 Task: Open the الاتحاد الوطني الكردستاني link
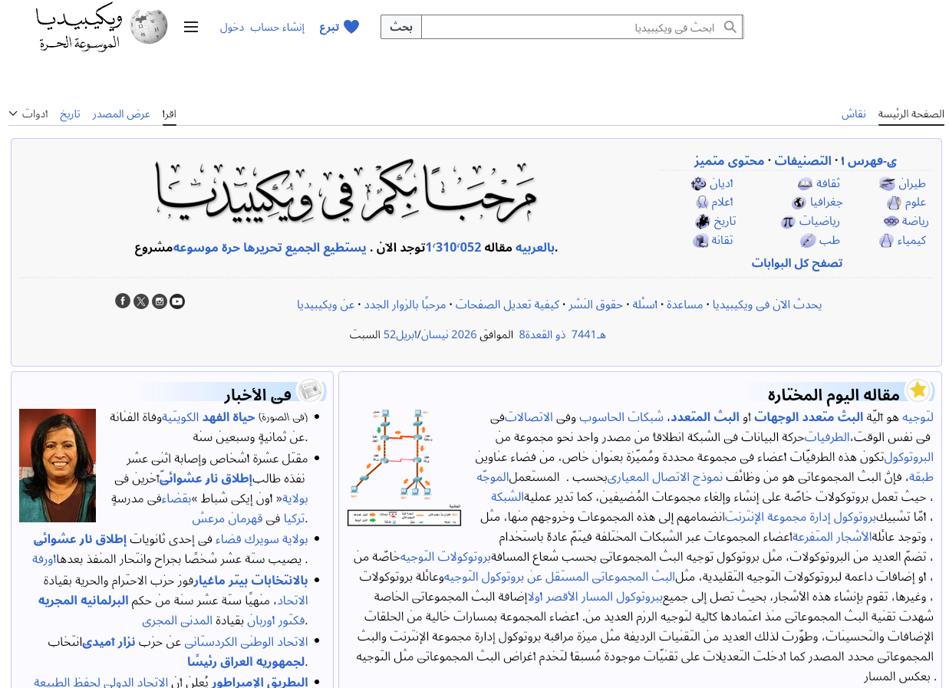[245, 643]
